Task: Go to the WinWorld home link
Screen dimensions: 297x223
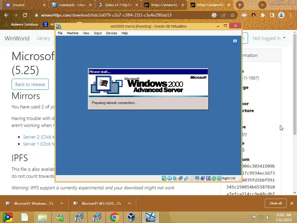Action: (x=17, y=38)
